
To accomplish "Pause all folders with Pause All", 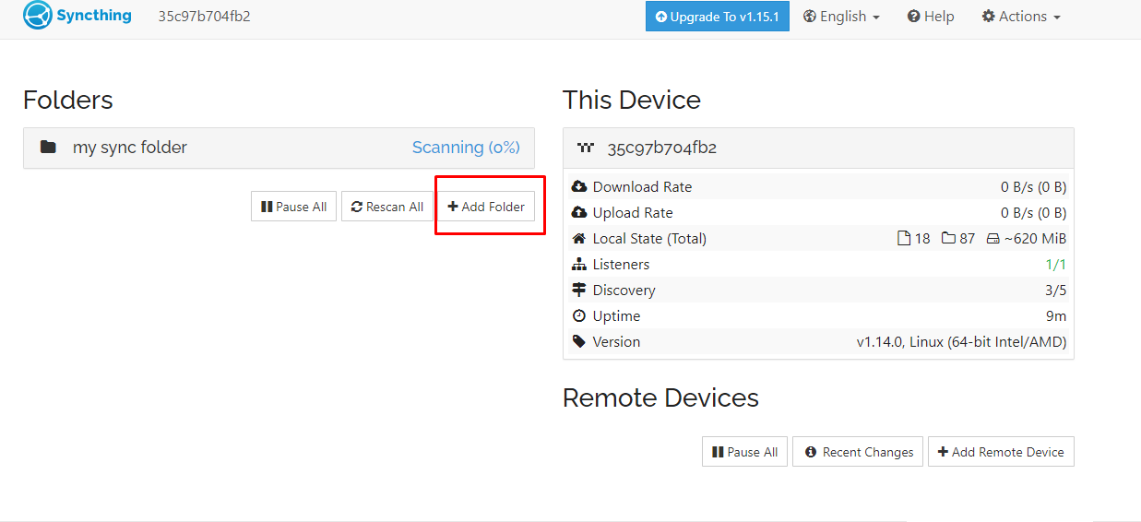I will (293, 207).
